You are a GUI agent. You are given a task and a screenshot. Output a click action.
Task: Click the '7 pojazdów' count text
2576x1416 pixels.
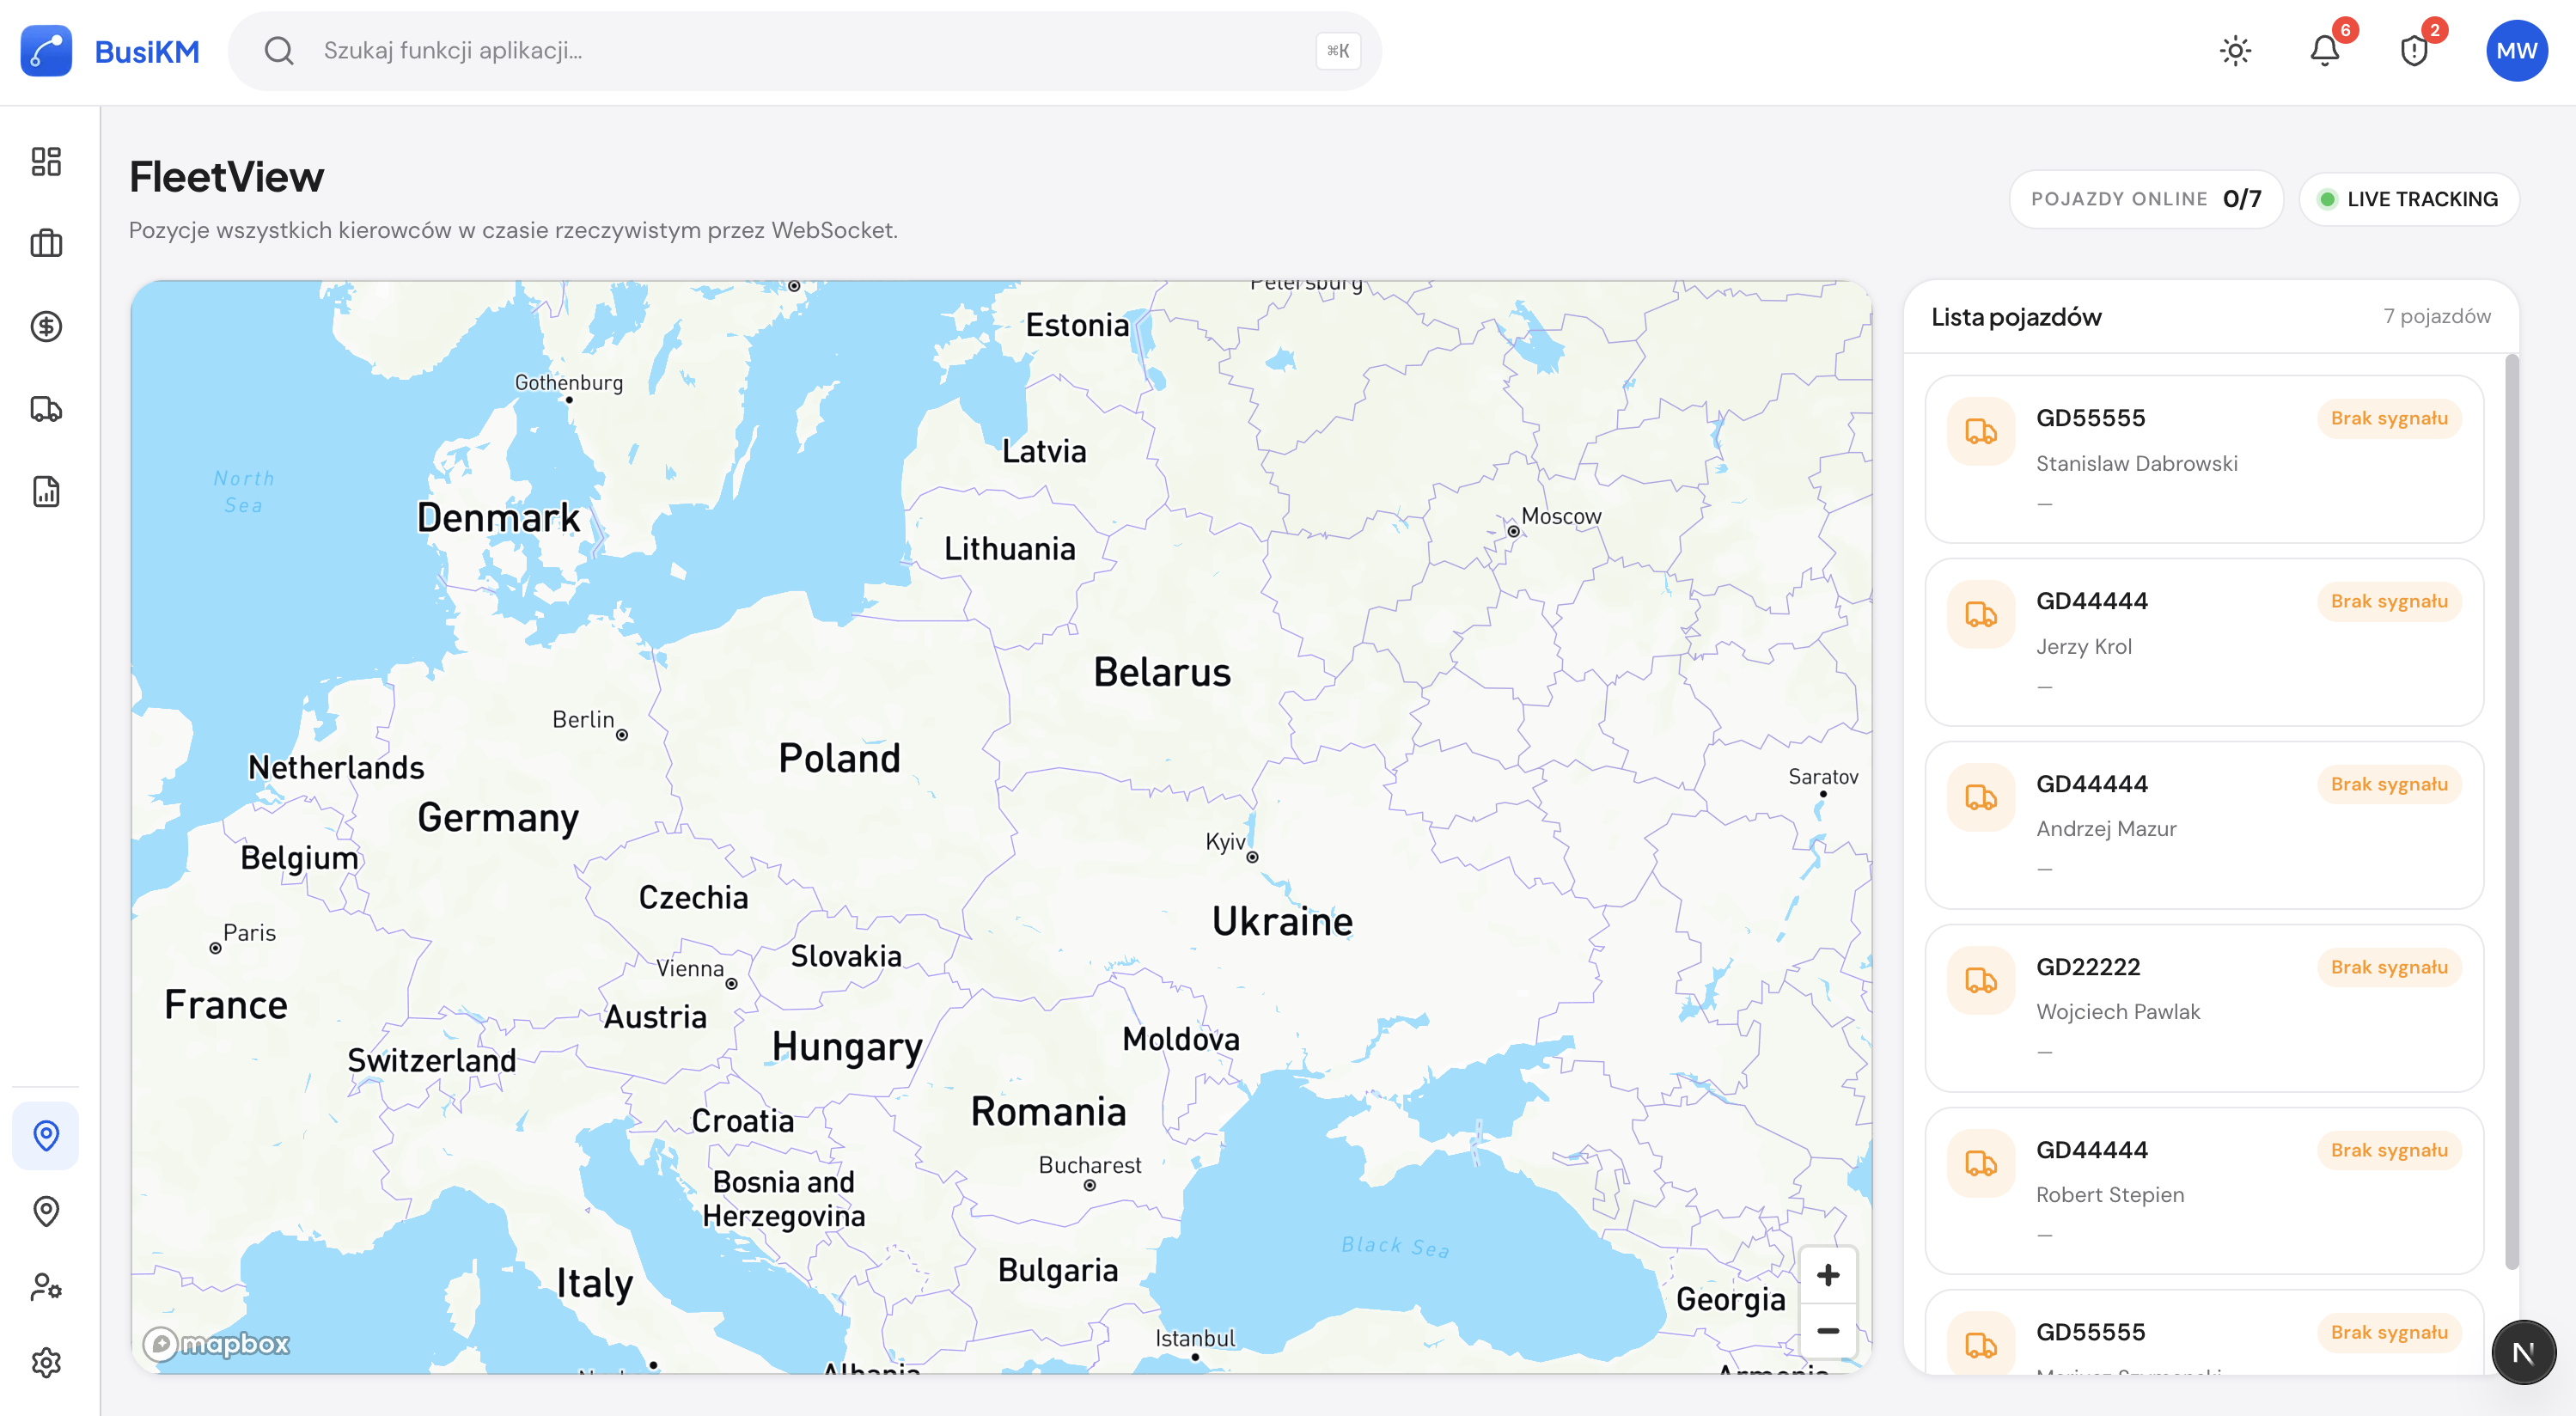pos(2437,316)
